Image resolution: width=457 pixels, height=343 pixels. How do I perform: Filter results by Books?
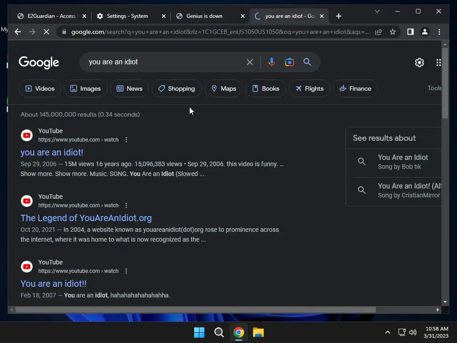tap(266, 88)
